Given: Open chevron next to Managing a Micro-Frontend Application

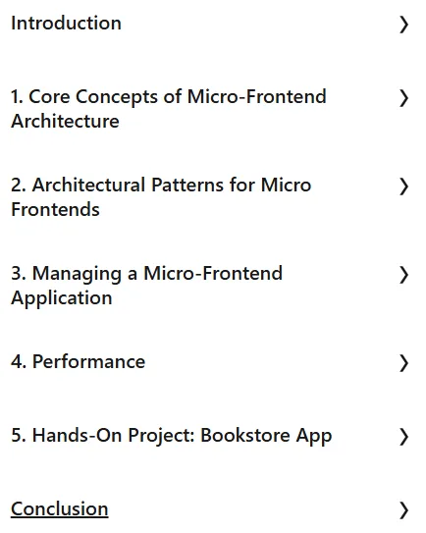Looking at the screenshot, I should click(x=403, y=275).
